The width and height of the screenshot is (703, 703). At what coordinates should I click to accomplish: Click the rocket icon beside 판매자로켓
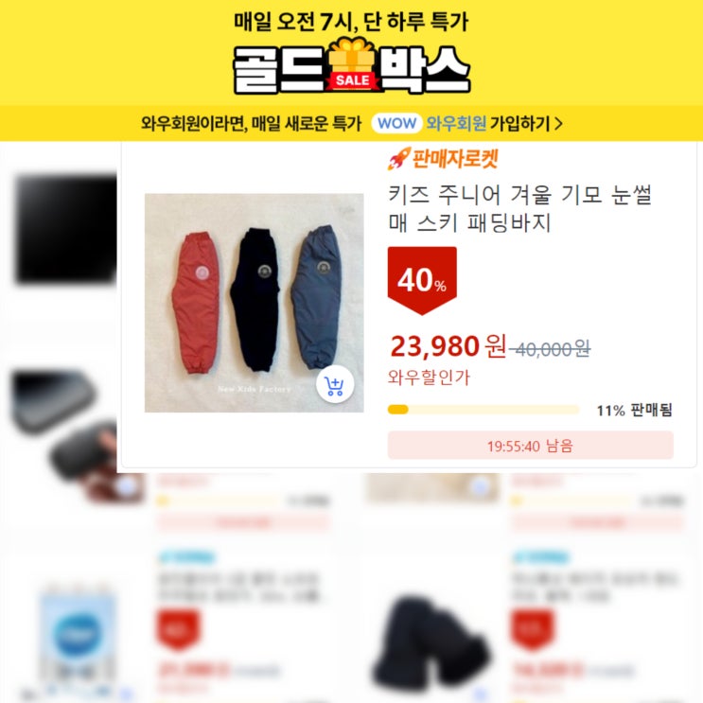tap(398, 159)
